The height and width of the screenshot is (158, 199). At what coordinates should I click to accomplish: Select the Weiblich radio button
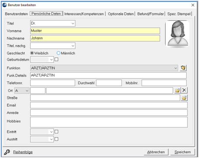(32, 53)
